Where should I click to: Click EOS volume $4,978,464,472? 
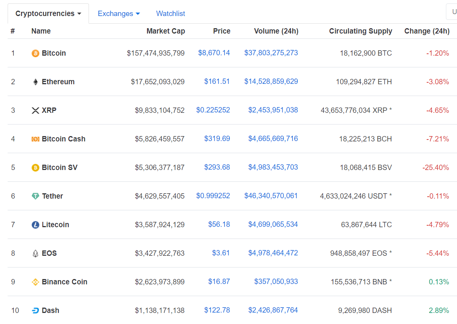273,253
